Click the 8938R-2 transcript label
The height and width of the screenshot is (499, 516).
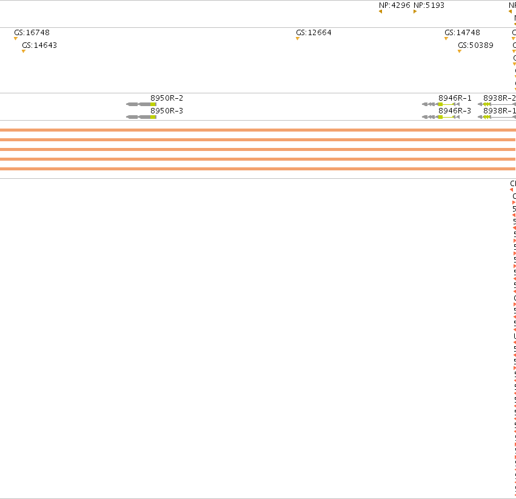500,98
